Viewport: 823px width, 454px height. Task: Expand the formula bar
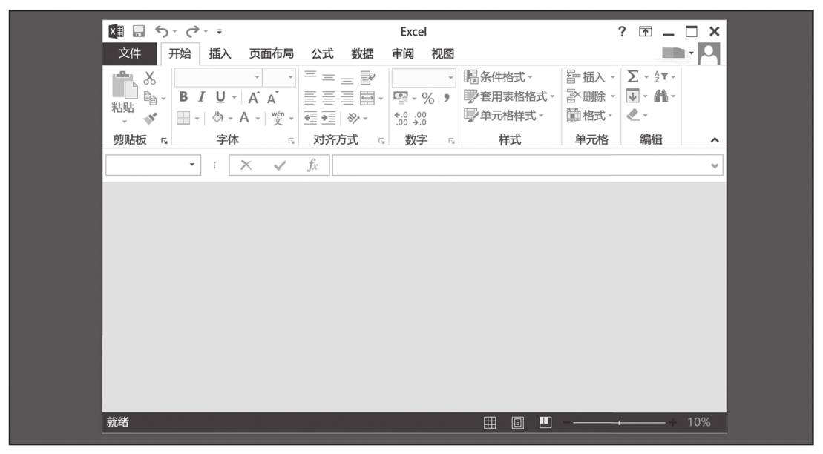pos(715,166)
